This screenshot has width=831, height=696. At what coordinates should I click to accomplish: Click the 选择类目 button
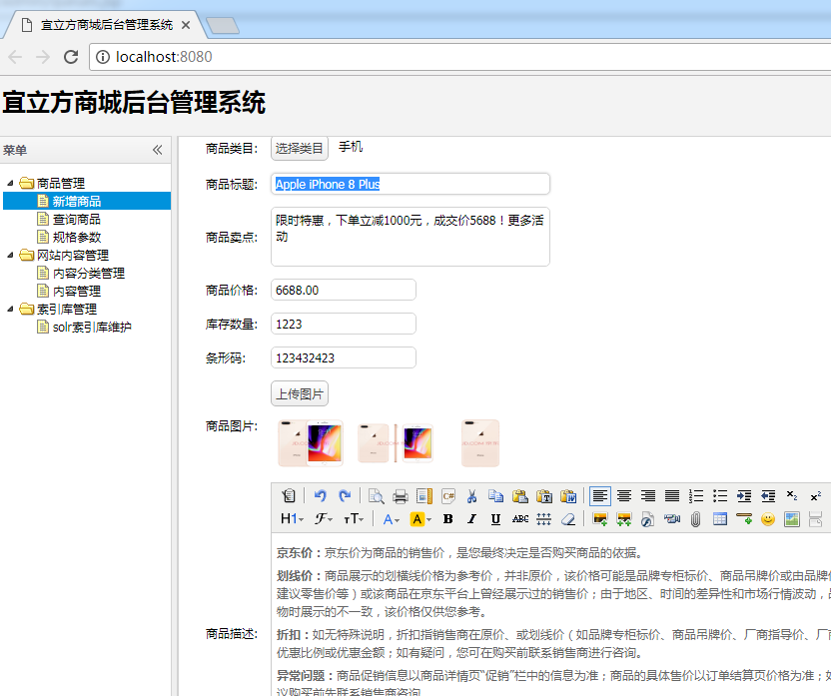click(x=300, y=149)
